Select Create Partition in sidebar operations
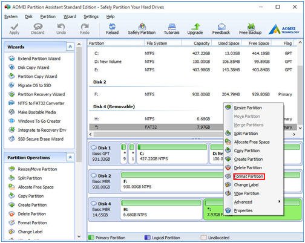The image size is (305, 243). pos(28,205)
